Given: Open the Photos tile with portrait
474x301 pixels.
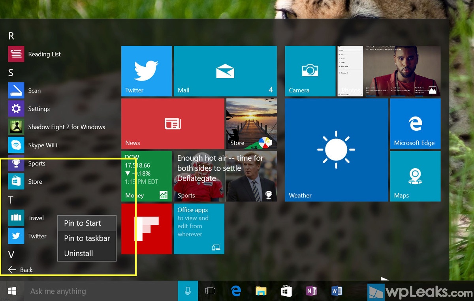Looking at the screenshot, I should (389, 71).
